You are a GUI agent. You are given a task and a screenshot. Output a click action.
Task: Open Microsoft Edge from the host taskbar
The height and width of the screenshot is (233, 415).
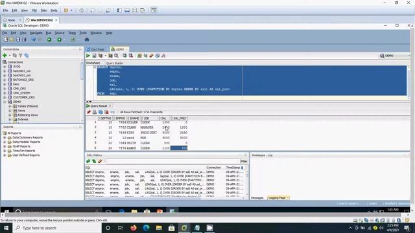146,228
